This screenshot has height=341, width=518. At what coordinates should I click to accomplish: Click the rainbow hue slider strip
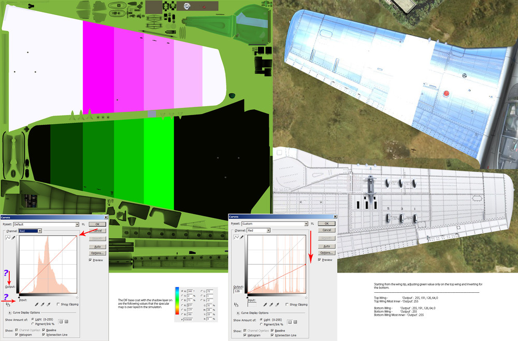[177, 301]
